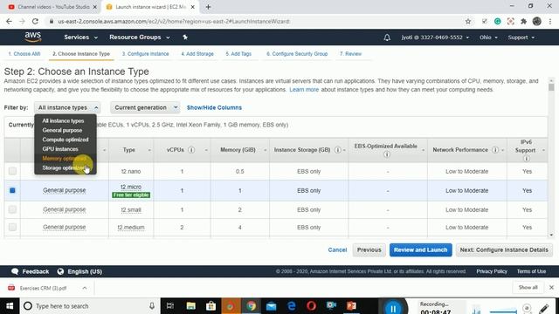
Task: Click the Cancel link
Action: [x=337, y=250]
